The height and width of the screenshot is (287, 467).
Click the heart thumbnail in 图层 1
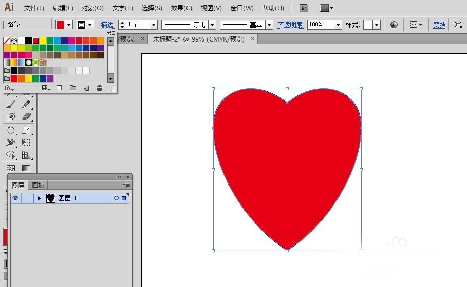[x=51, y=198]
